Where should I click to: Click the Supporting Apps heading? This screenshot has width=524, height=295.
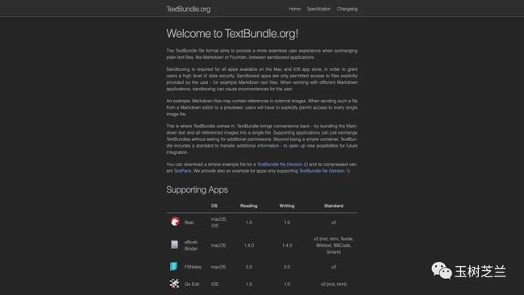tap(198, 189)
